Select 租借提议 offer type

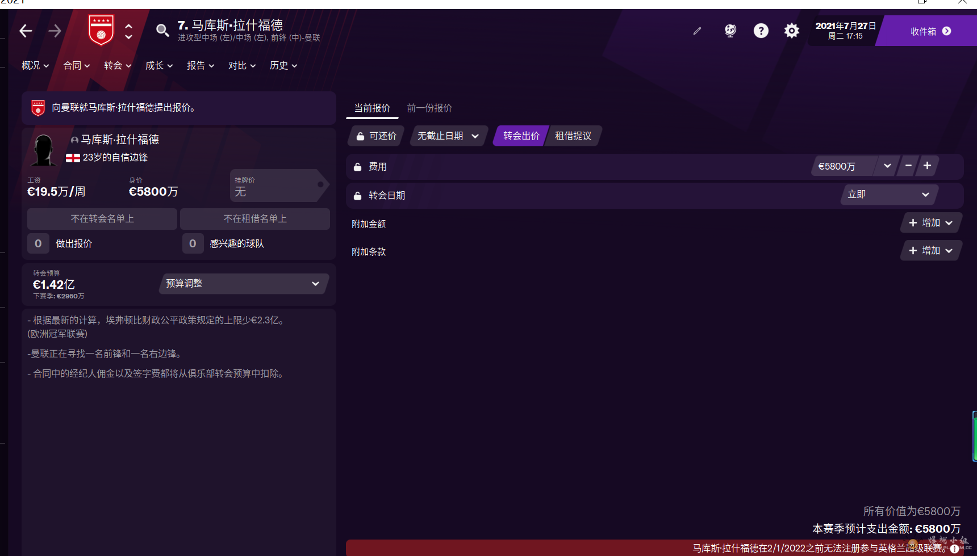(x=573, y=136)
